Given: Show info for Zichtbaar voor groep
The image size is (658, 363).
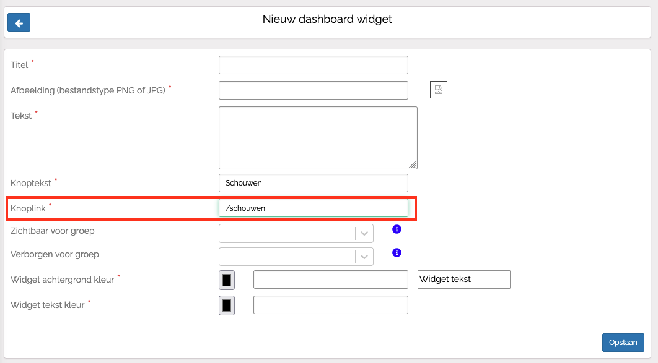Looking at the screenshot, I should pos(397,229).
